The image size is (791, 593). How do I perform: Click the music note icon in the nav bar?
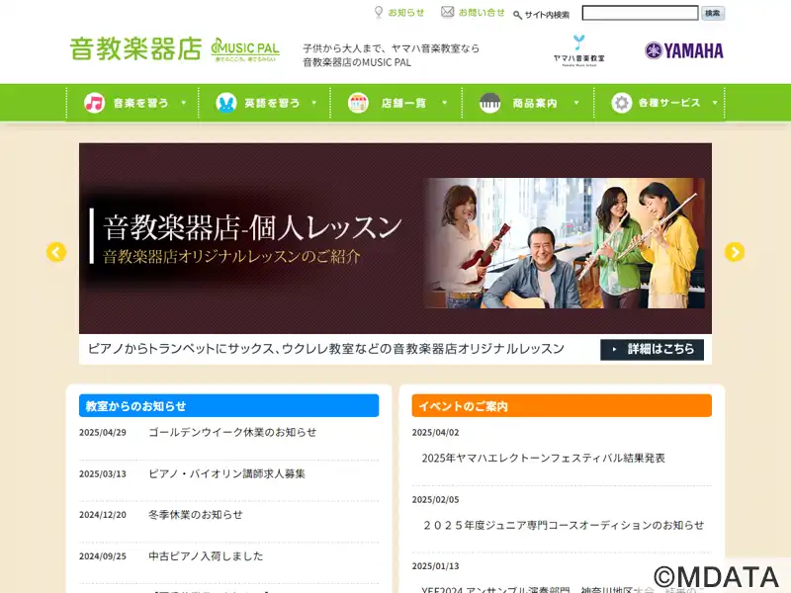(x=94, y=103)
